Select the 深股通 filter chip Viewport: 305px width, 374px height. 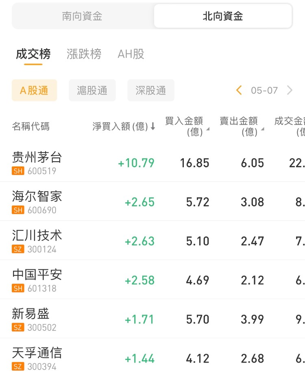click(151, 90)
